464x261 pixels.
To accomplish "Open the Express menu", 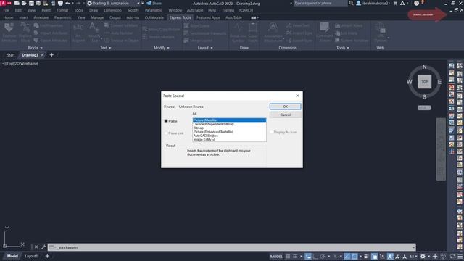I will (228, 10).
